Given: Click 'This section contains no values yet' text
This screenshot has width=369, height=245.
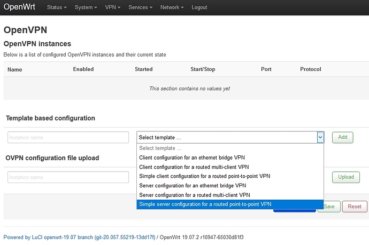Looking at the screenshot, I should (x=189, y=89).
